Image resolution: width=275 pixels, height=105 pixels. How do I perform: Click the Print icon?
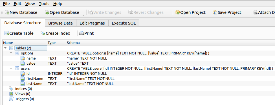tap(82, 33)
